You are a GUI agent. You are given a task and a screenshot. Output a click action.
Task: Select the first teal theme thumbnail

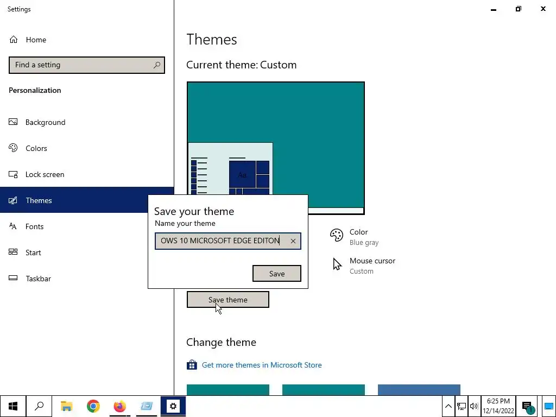(228, 390)
